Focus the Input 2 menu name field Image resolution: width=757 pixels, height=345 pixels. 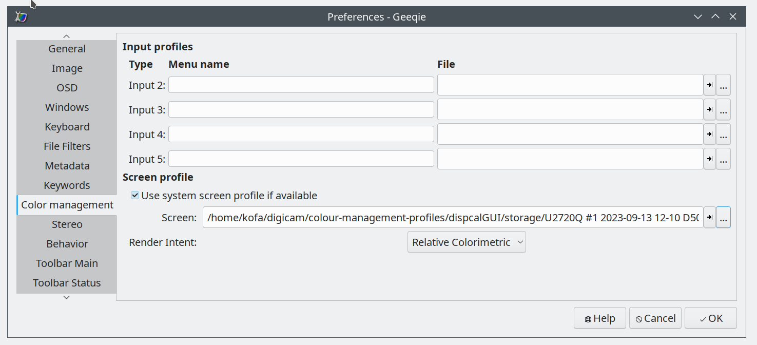301,85
